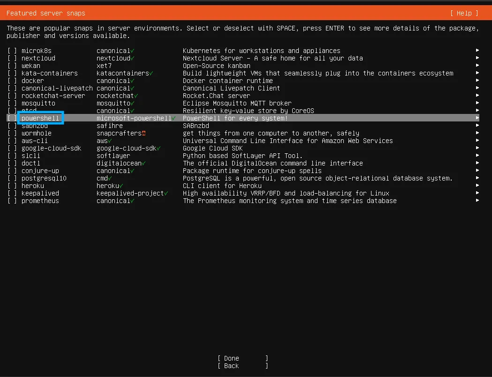Open details arrow on the rocketchat-server row

(x=477, y=95)
